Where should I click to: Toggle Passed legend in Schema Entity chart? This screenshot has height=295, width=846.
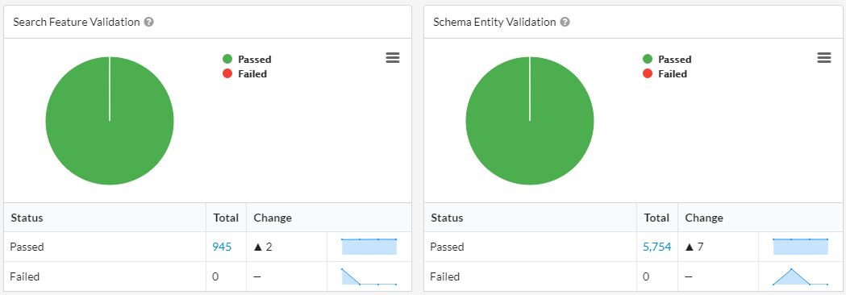tap(668, 60)
